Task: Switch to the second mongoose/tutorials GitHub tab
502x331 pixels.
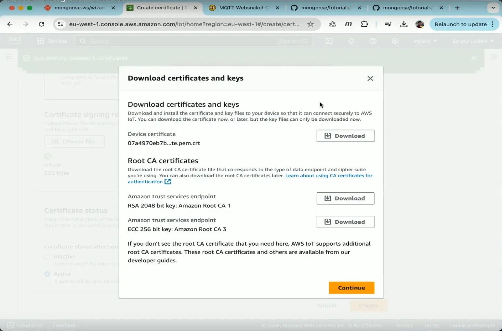Action: coord(408,8)
